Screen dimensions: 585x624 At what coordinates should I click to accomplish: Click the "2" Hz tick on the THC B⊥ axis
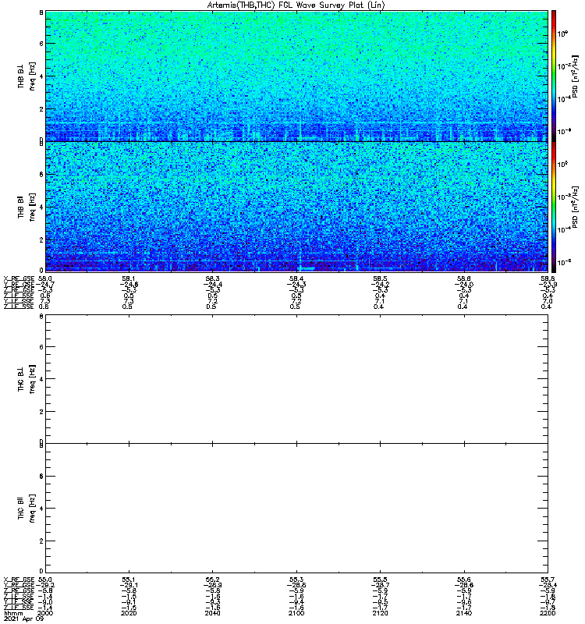click(41, 412)
